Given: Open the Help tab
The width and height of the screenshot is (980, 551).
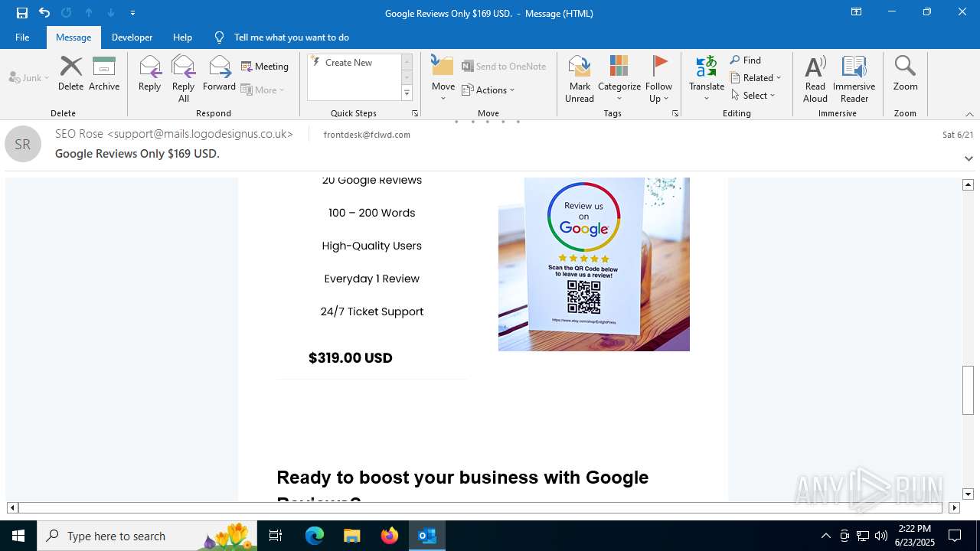Looking at the screenshot, I should [182, 37].
